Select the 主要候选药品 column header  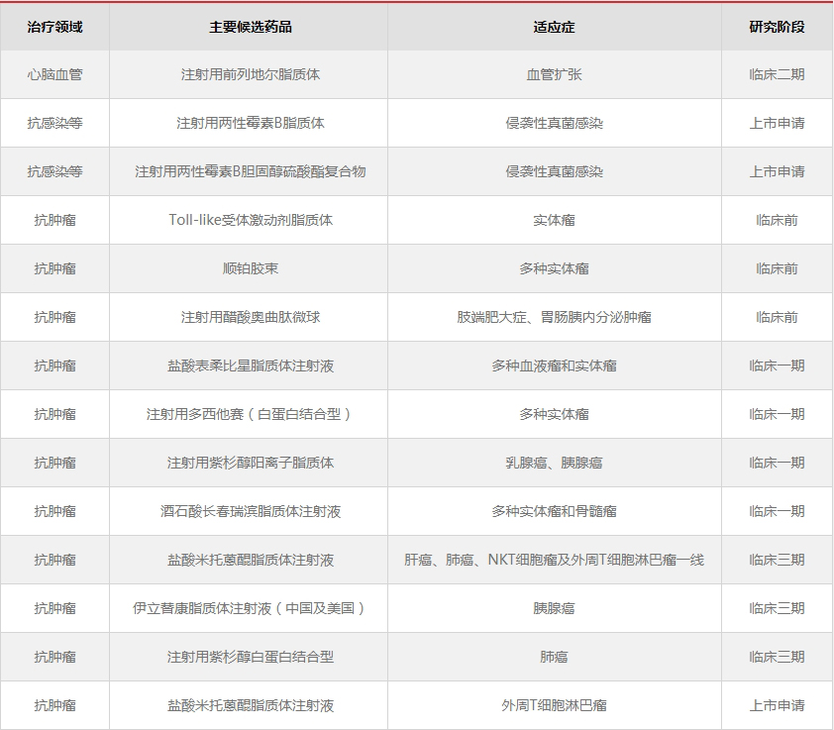[x=250, y=27]
